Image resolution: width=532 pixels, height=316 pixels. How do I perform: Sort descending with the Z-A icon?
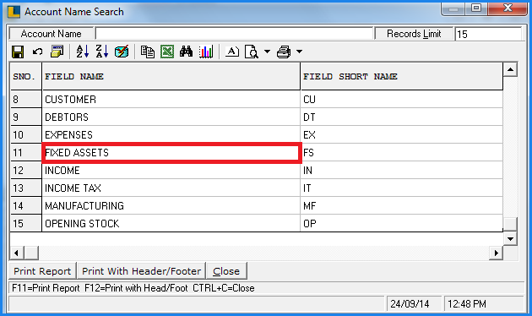tap(102, 52)
